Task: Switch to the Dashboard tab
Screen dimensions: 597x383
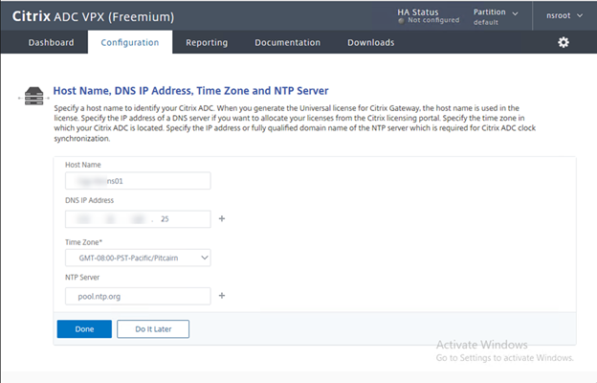Action: [51, 42]
